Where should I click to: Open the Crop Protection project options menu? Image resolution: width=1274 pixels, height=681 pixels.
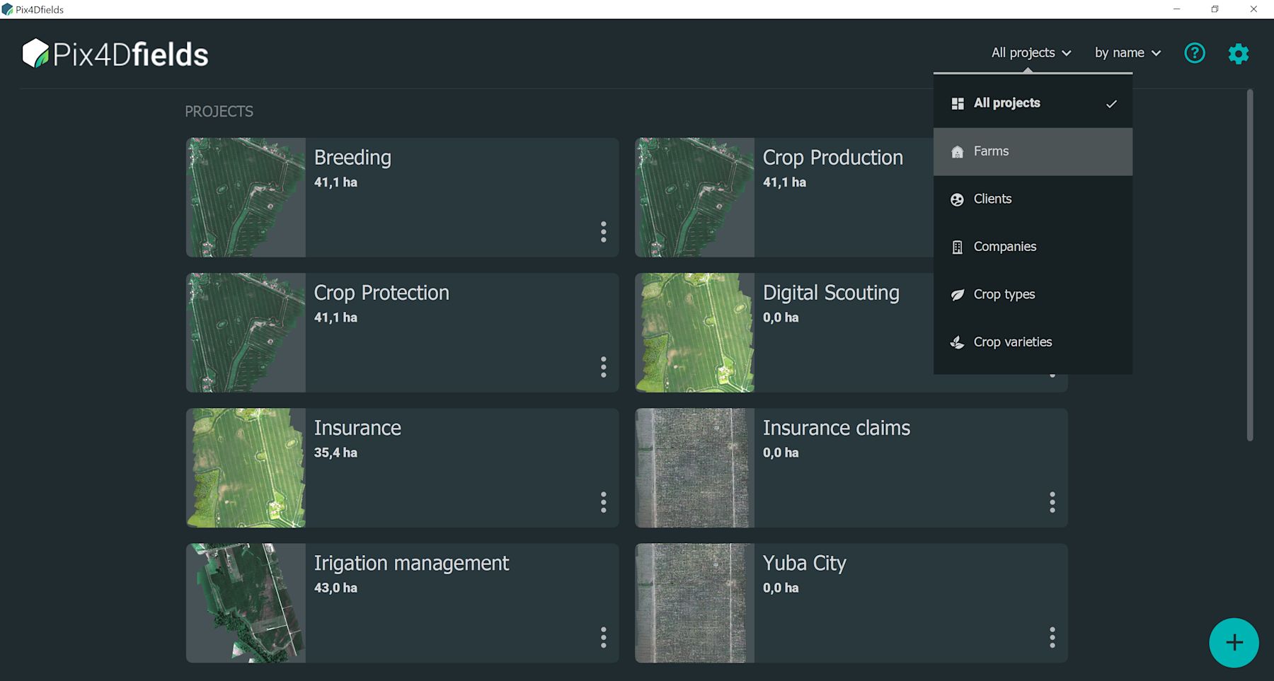603,368
